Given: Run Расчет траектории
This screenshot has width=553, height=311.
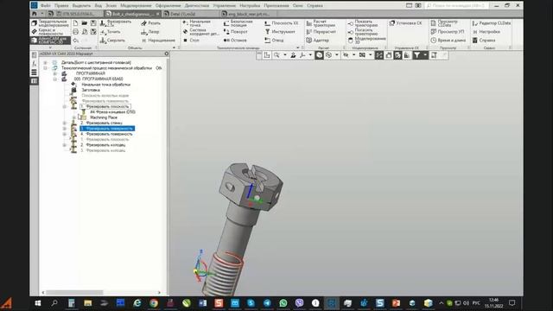Looking at the screenshot, I should tap(321, 23).
